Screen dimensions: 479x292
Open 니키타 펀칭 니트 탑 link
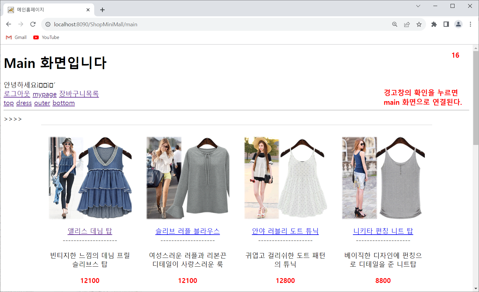tap(383, 231)
